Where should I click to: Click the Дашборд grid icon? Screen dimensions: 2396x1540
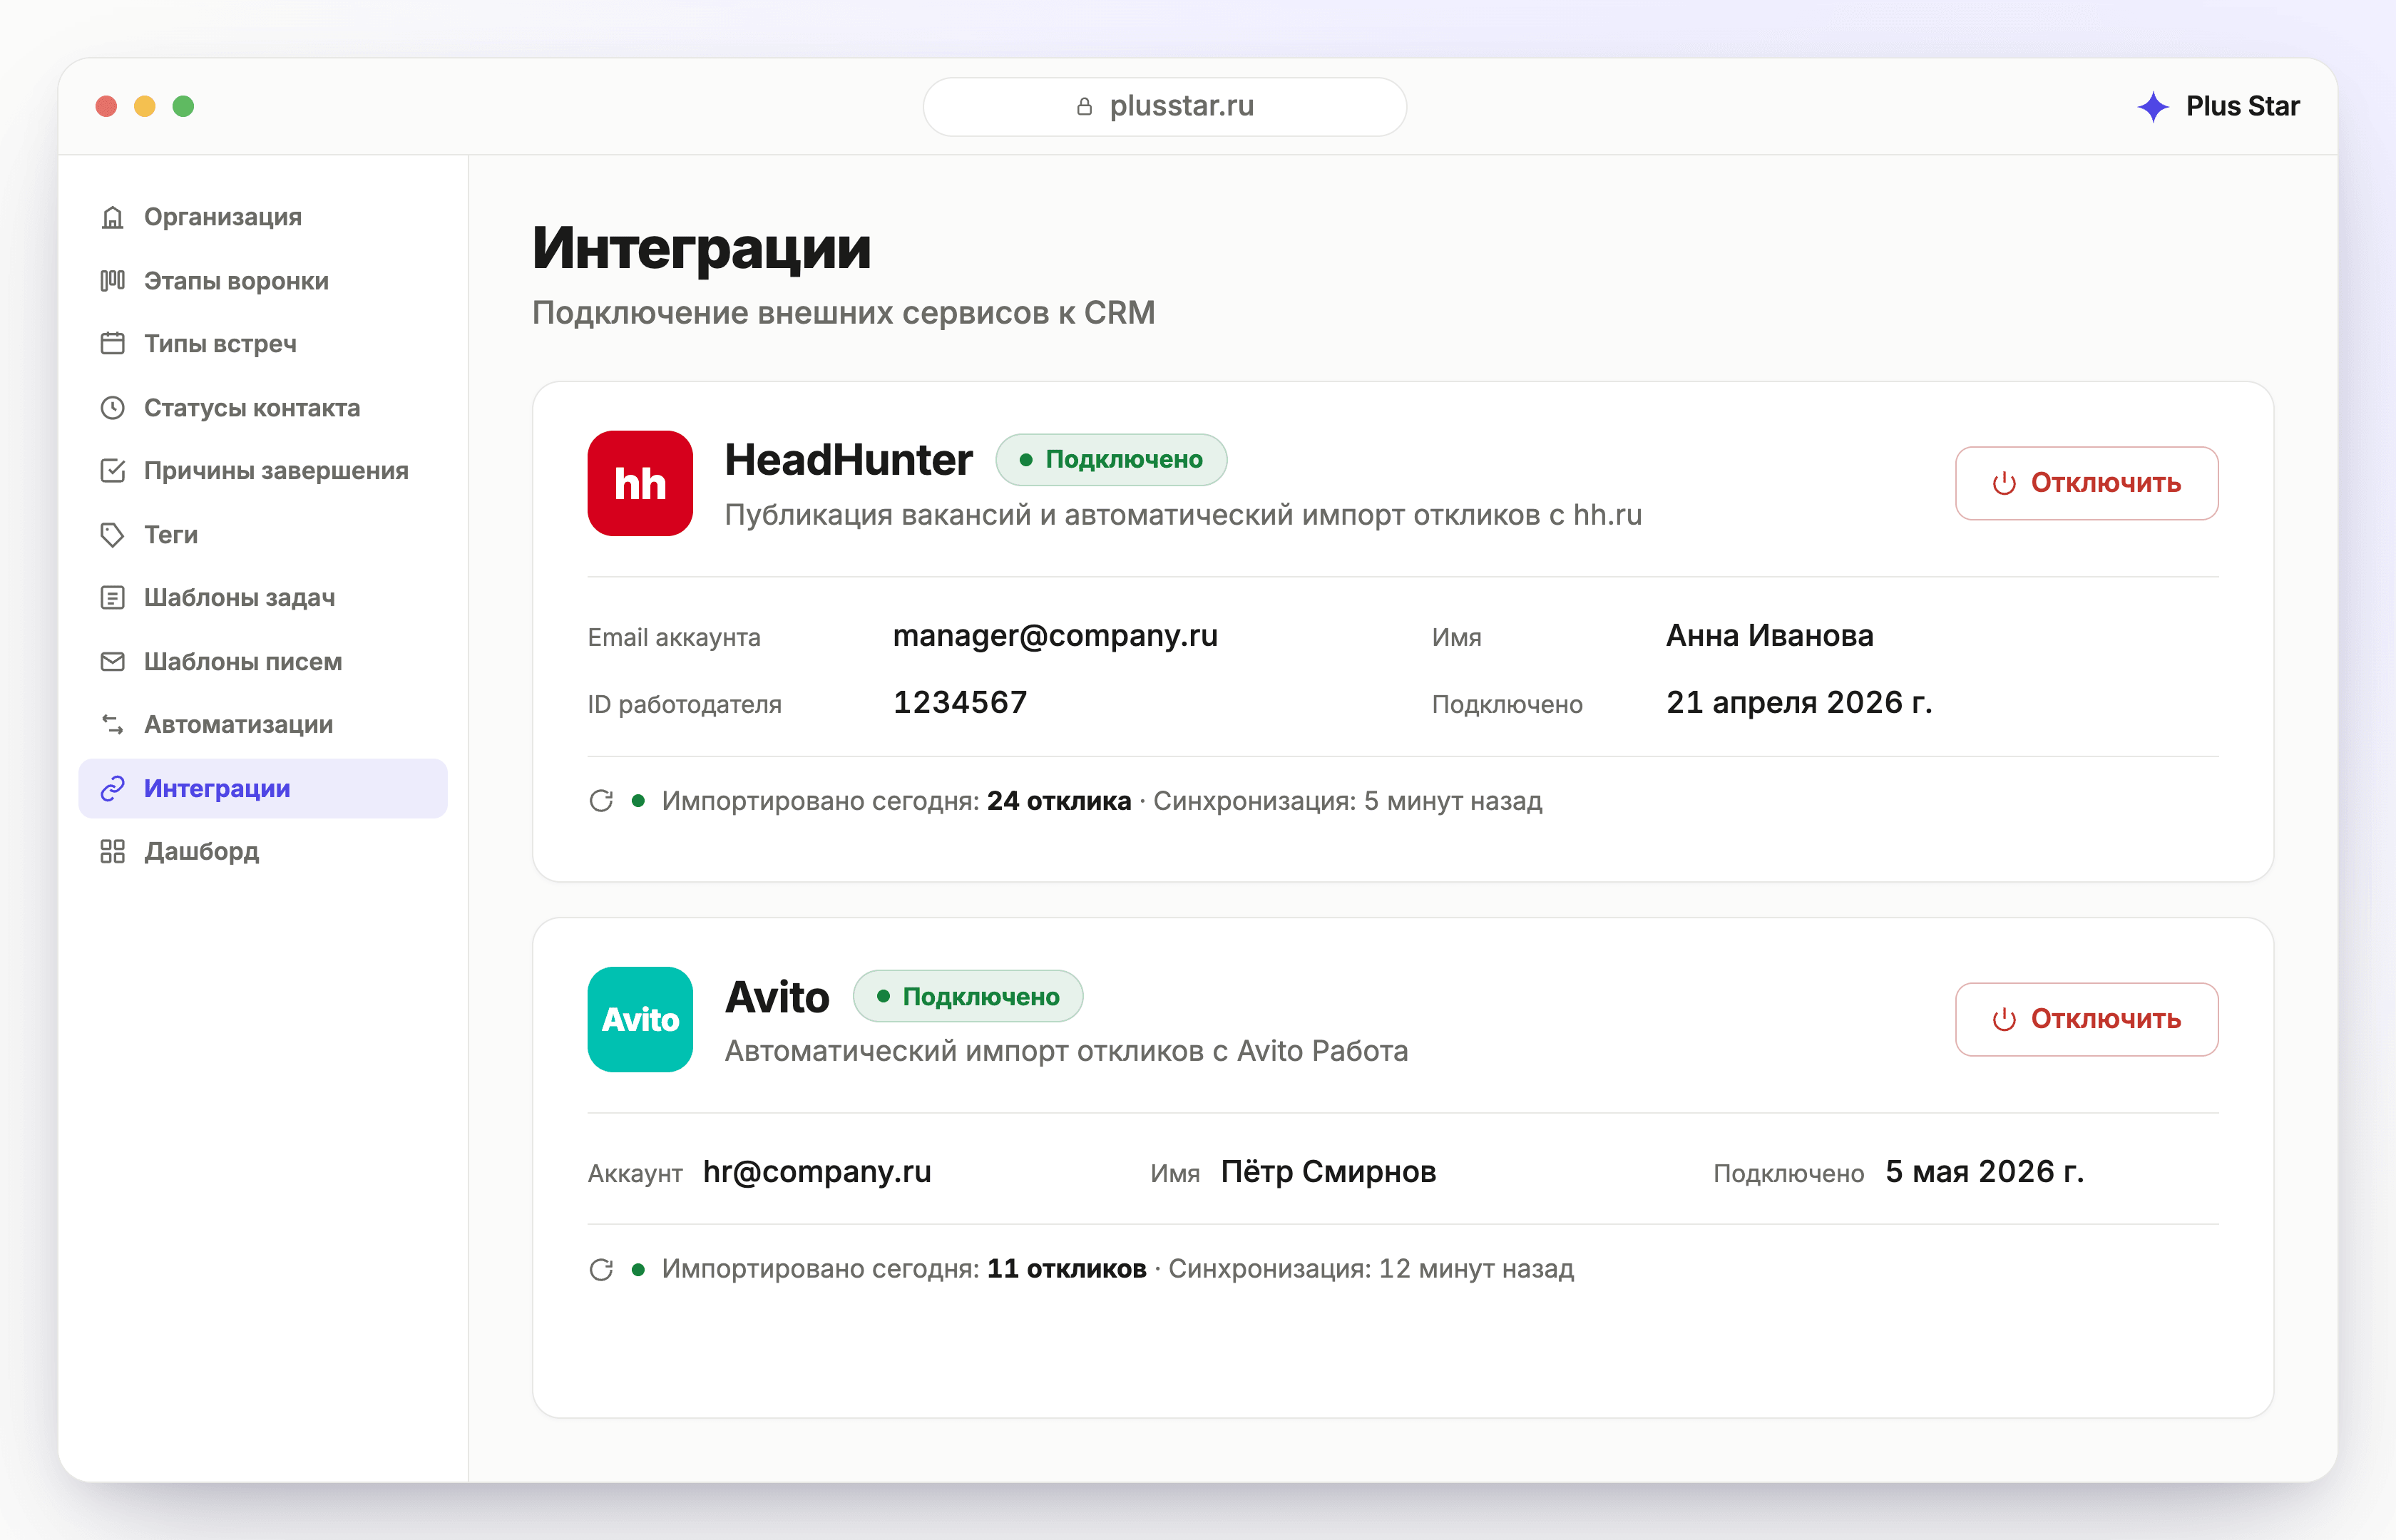coord(113,852)
